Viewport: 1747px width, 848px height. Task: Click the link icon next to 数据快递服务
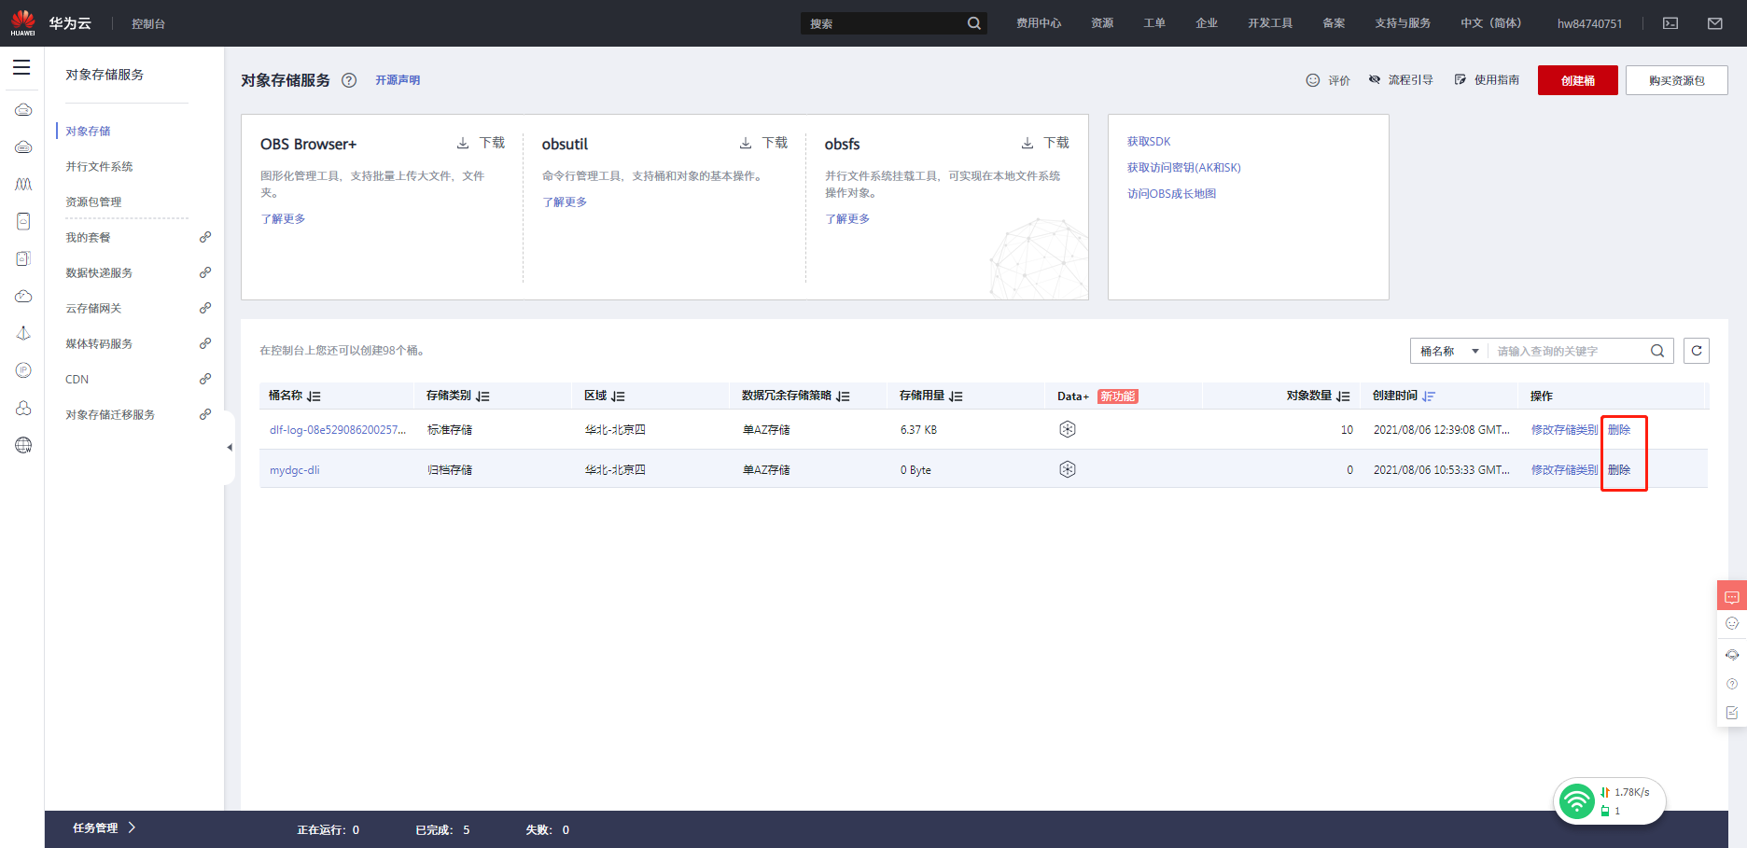coord(205,272)
